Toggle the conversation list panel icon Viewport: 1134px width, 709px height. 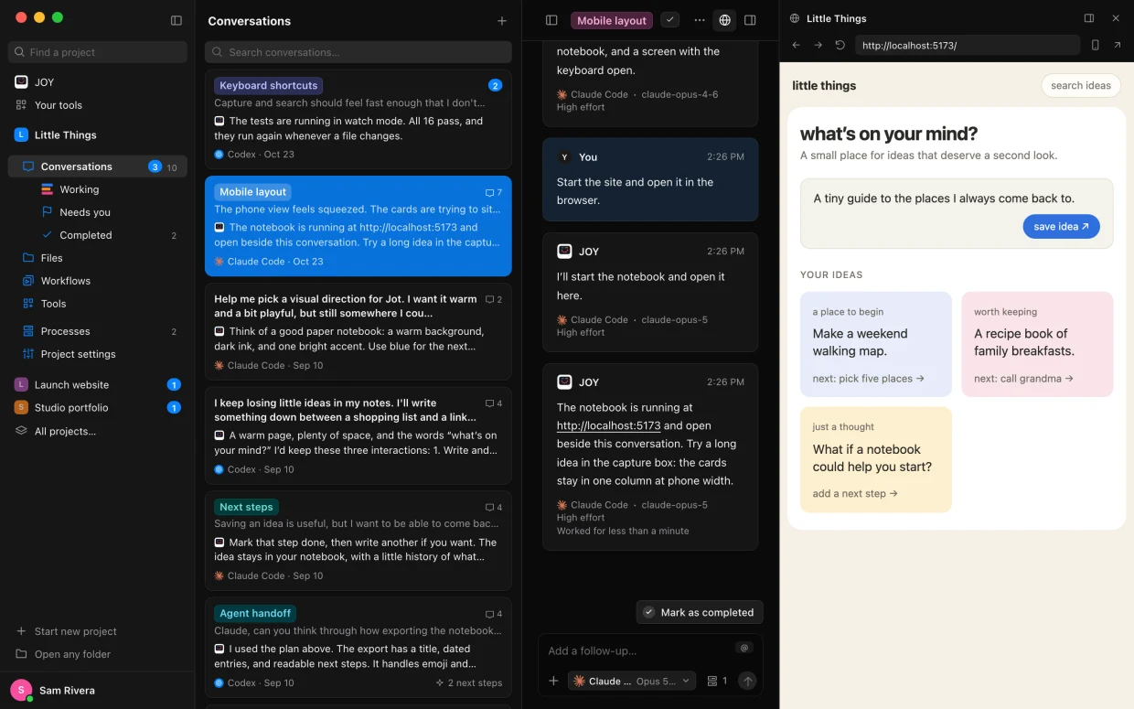551,20
